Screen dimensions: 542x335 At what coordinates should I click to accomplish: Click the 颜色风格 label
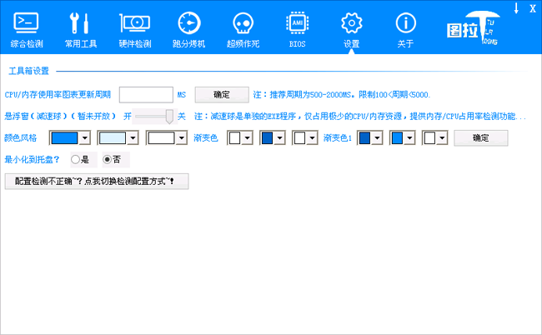tap(21, 138)
